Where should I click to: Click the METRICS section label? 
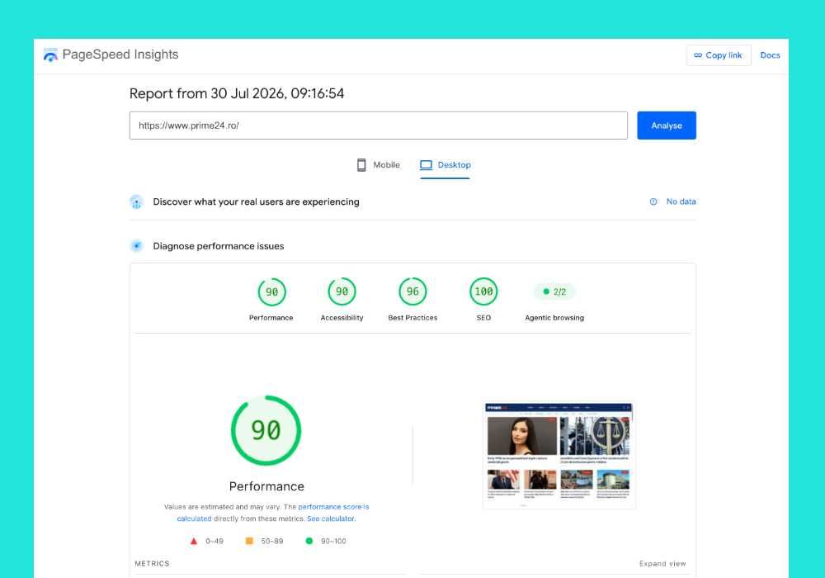pos(152,564)
